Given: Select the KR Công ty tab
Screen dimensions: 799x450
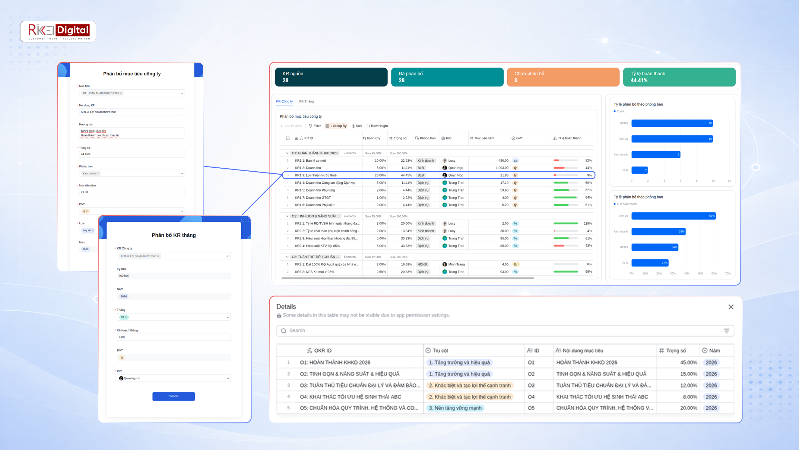Looking at the screenshot, I should point(284,101).
